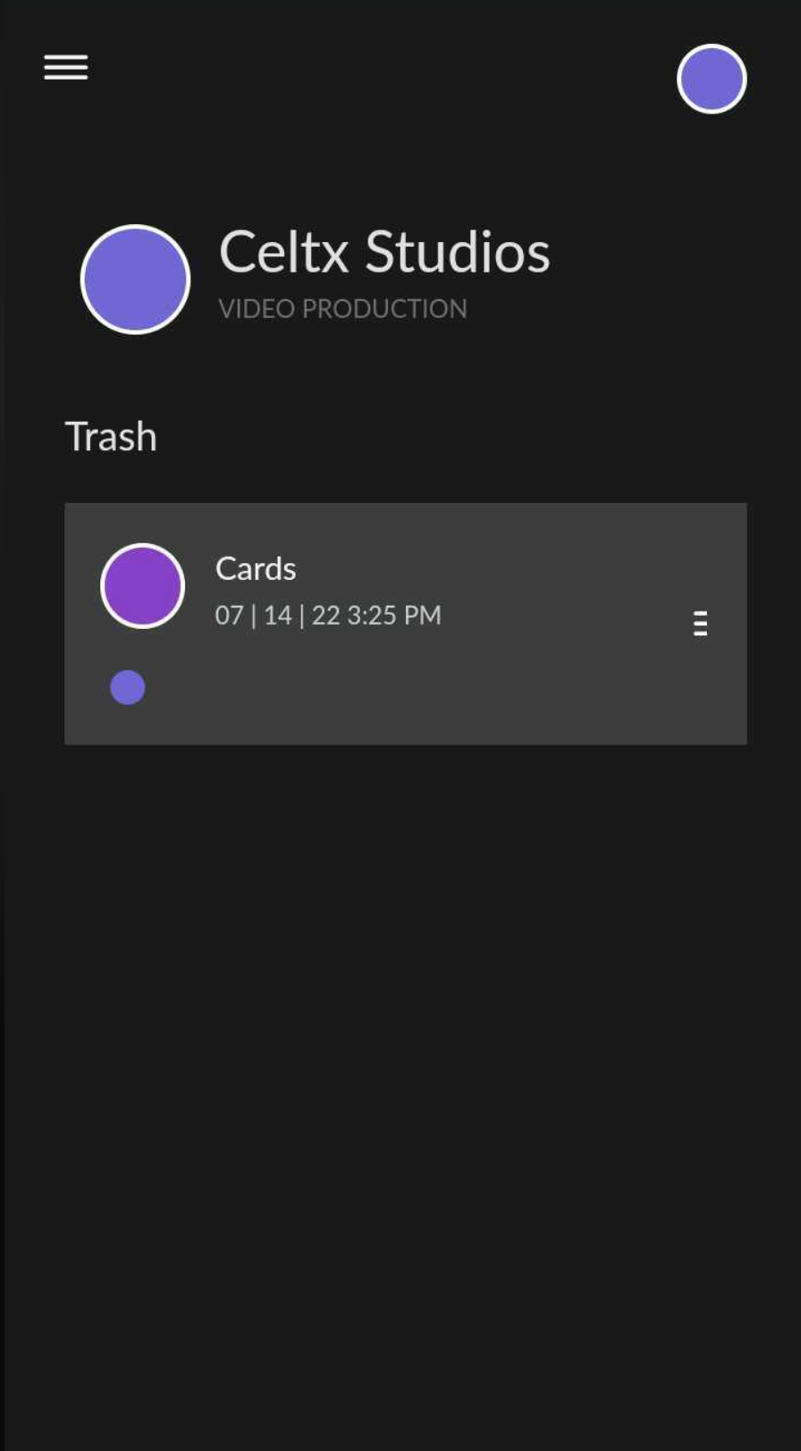Select the Cards trashed project card

coord(406,624)
